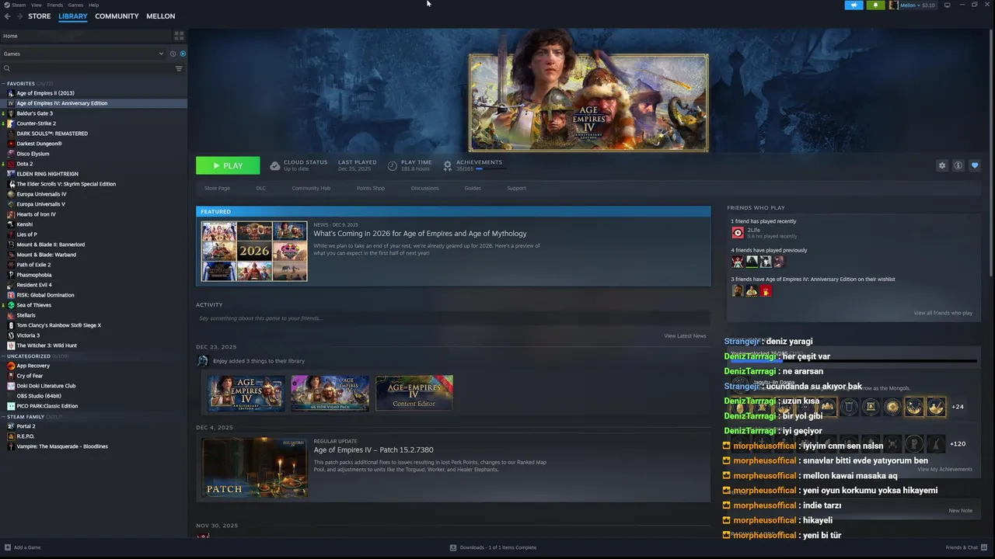Open the 4K HDR Video Pack thumbnail

click(330, 393)
